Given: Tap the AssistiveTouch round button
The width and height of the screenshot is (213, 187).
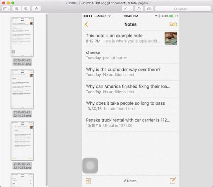Looking at the screenshot, I should pos(90,166).
